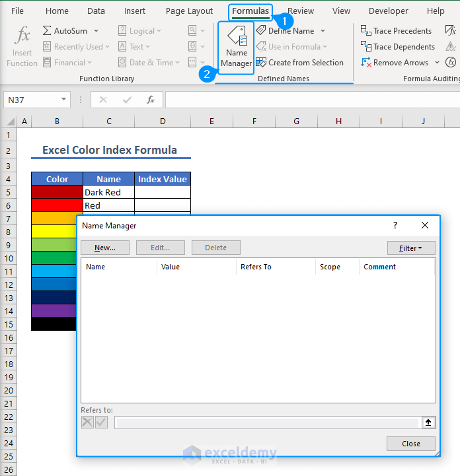Expand the Remove Arrows dropdown arrow

pyautogui.click(x=437, y=63)
